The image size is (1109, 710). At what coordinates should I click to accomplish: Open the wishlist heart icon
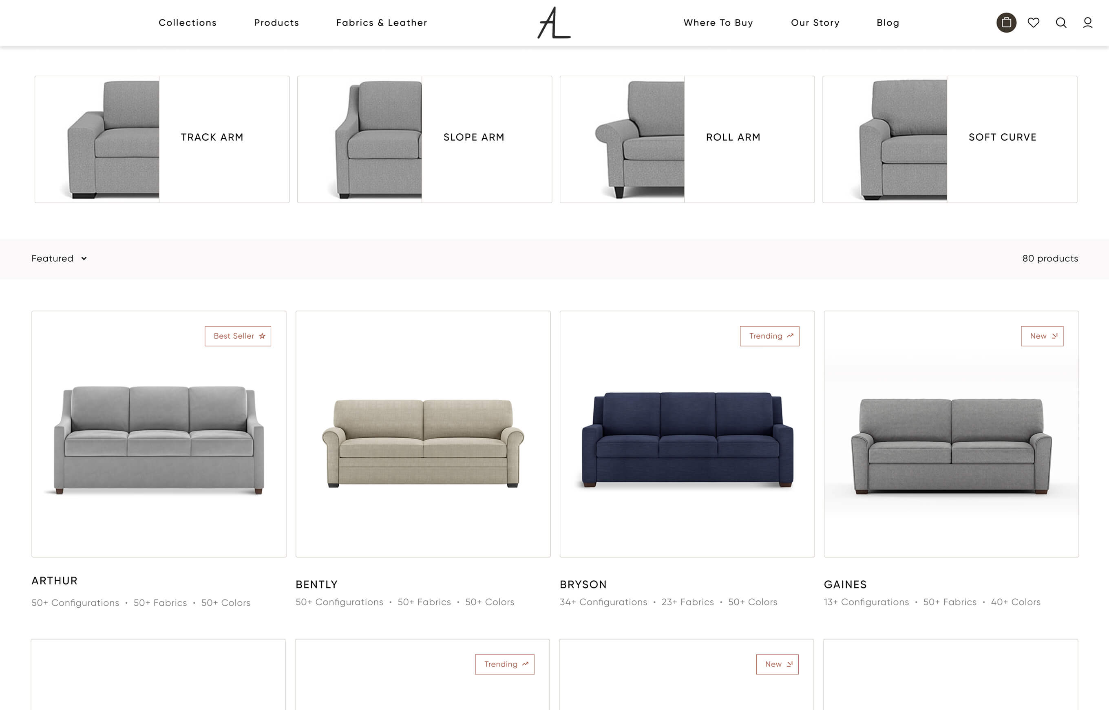1034,22
